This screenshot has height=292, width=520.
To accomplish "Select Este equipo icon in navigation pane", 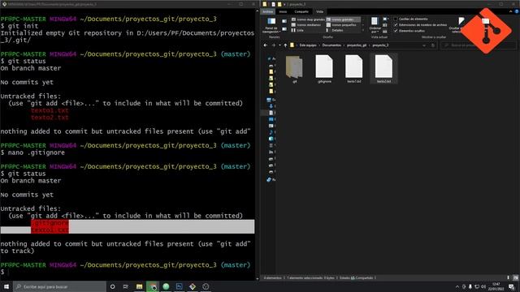I will (269, 100).
